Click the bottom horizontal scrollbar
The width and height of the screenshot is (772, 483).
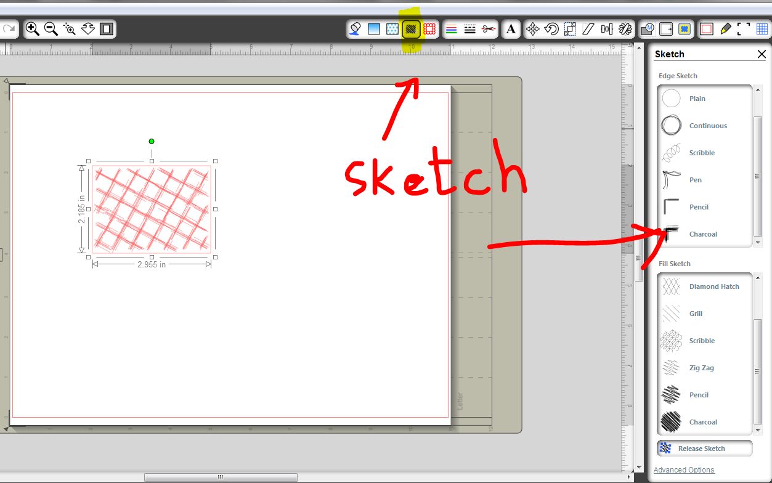(x=220, y=476)
